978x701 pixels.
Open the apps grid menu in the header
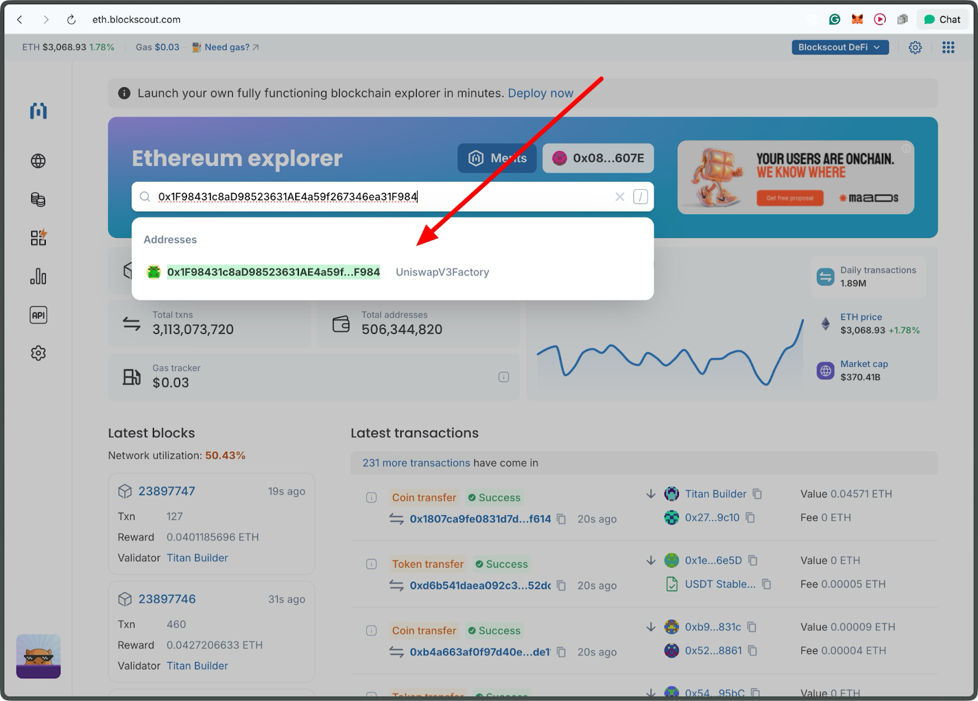948,47
